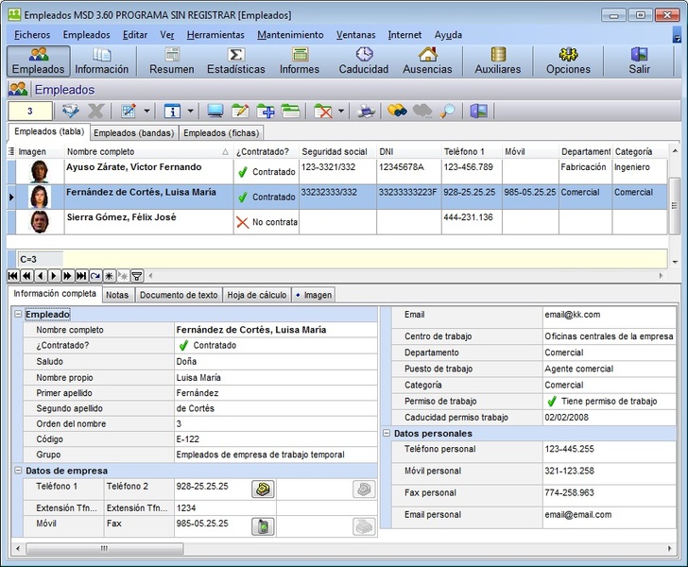Image resolution: width=688 pixels, height=567 pixels.
Task: Go to next page of records button
Action: click(x=68, y=276)
